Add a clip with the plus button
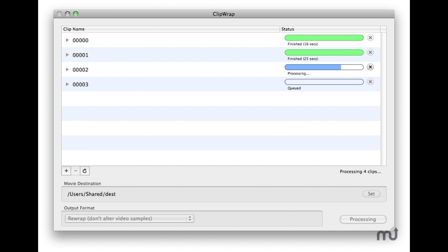The width and height of the screenshot is (448, 252). coord(66,171)
